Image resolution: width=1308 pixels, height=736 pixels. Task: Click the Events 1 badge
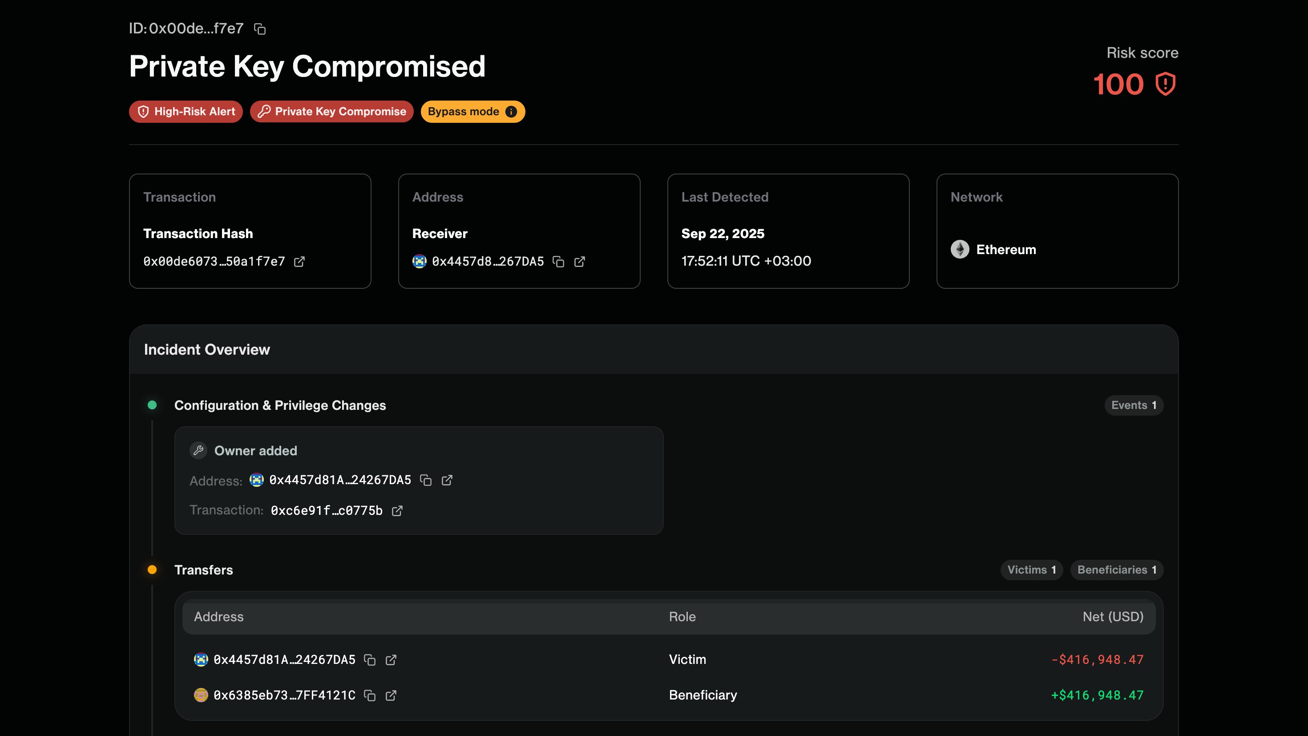coord(1133,405)
